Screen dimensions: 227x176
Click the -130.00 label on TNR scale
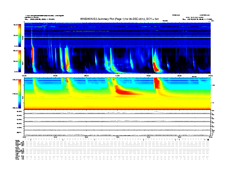(15, 80)
